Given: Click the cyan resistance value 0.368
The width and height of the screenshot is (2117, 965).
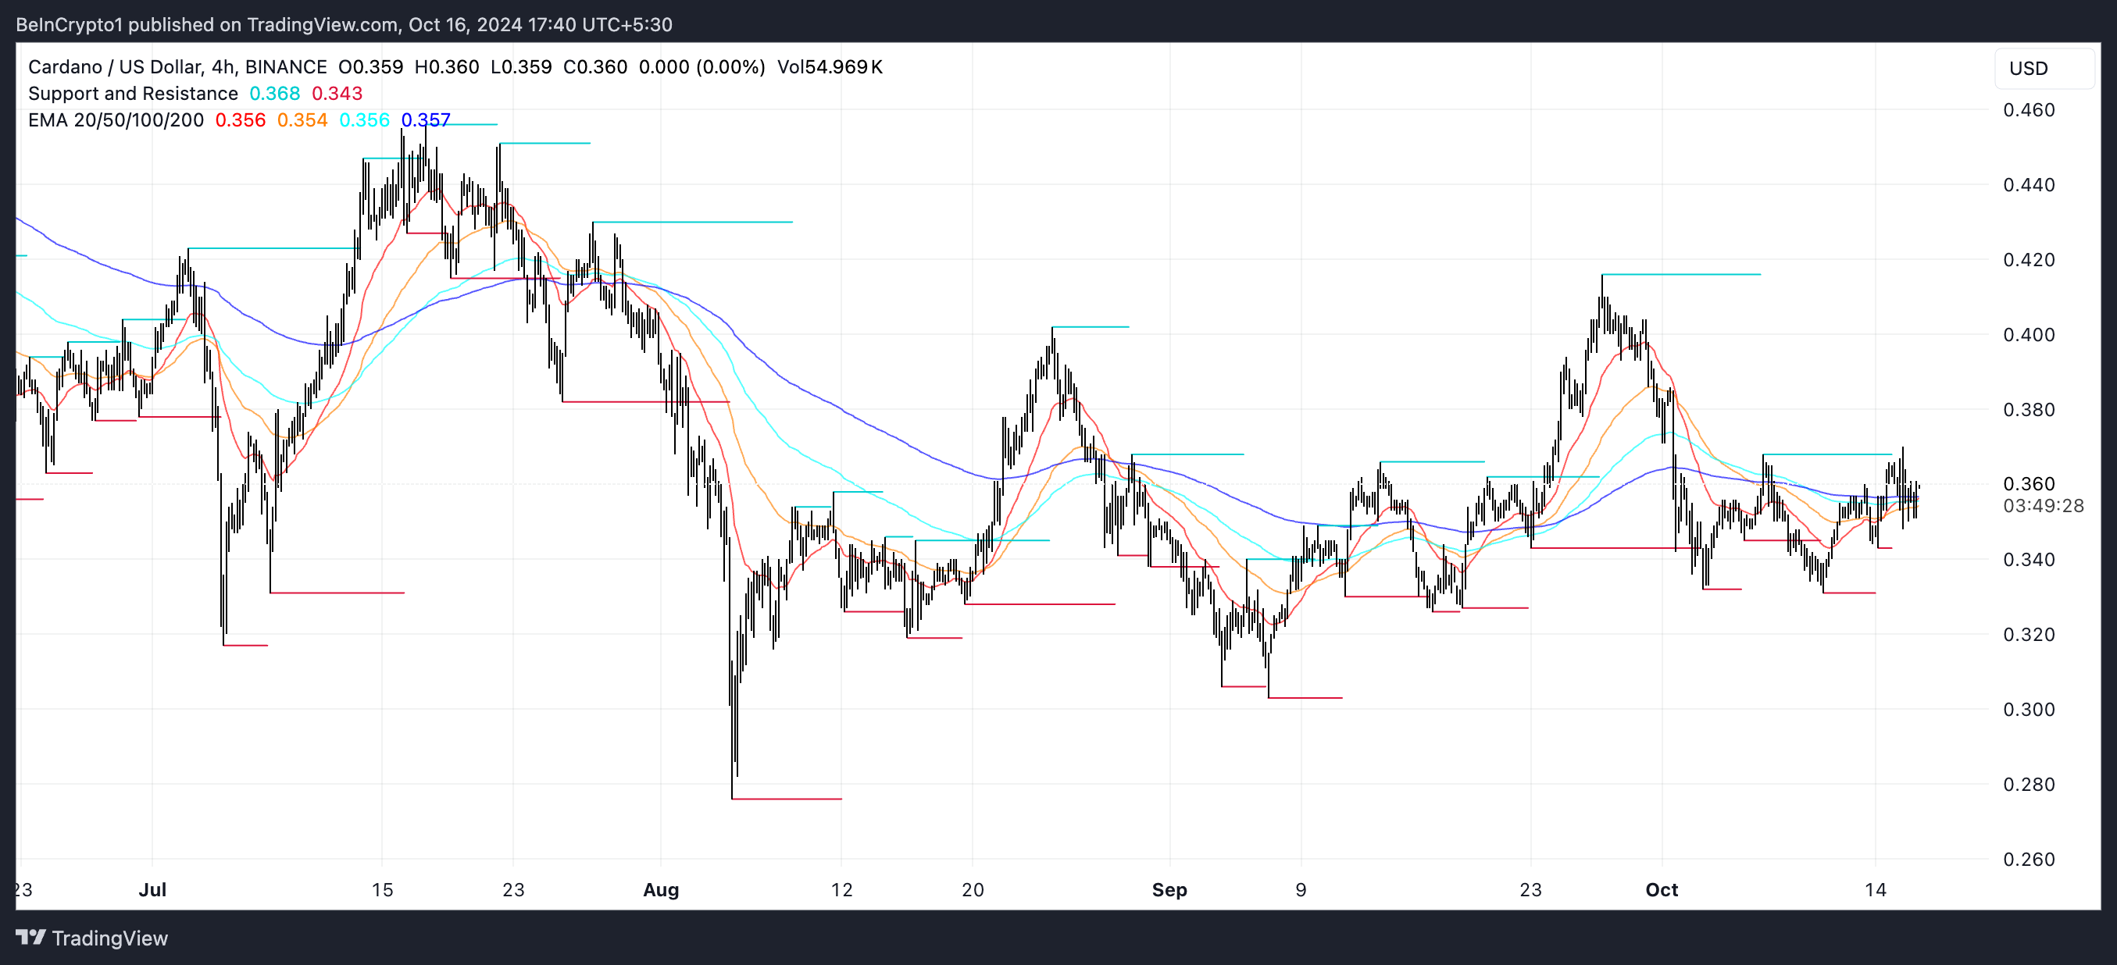Looking at the screenshot, I should click(x=274, y=94).
